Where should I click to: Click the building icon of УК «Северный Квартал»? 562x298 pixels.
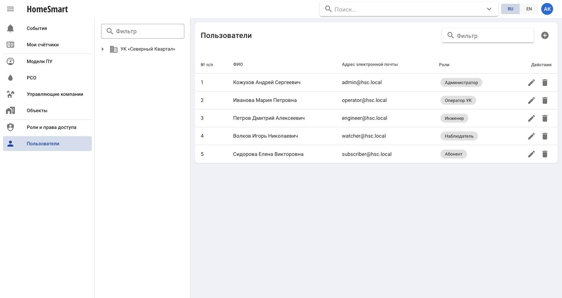[x=114, y=49]
